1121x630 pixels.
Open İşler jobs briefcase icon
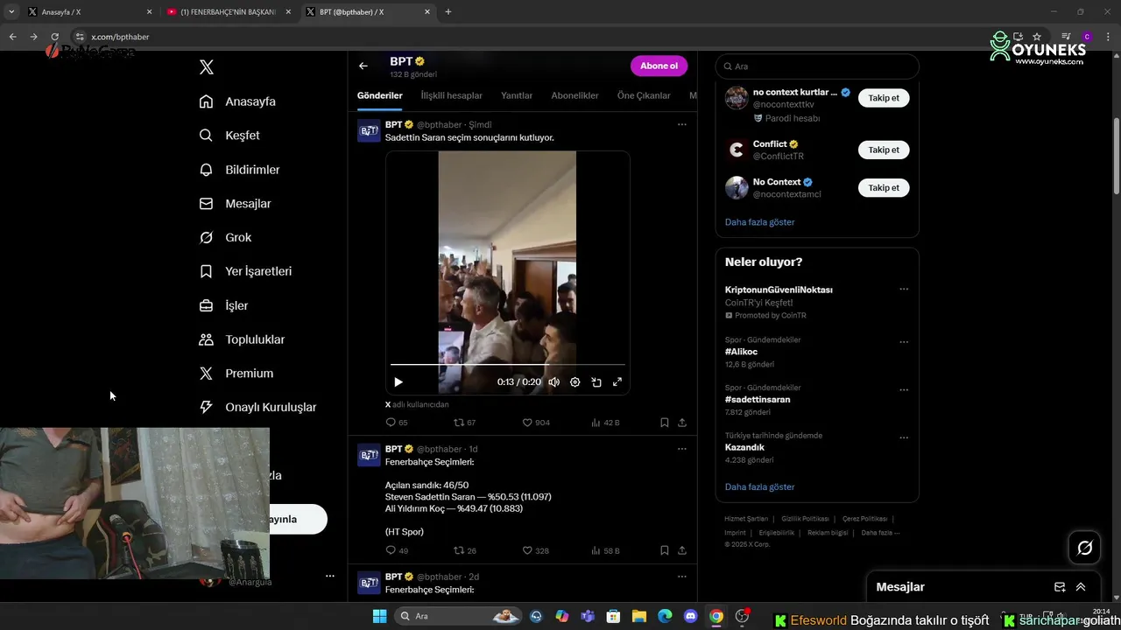point(207,305)
